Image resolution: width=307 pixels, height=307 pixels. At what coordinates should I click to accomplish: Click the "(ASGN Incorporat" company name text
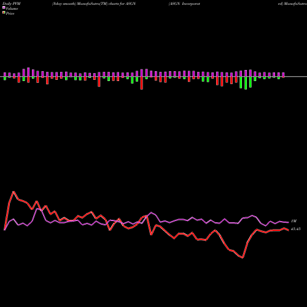click(x=184, y=4)
